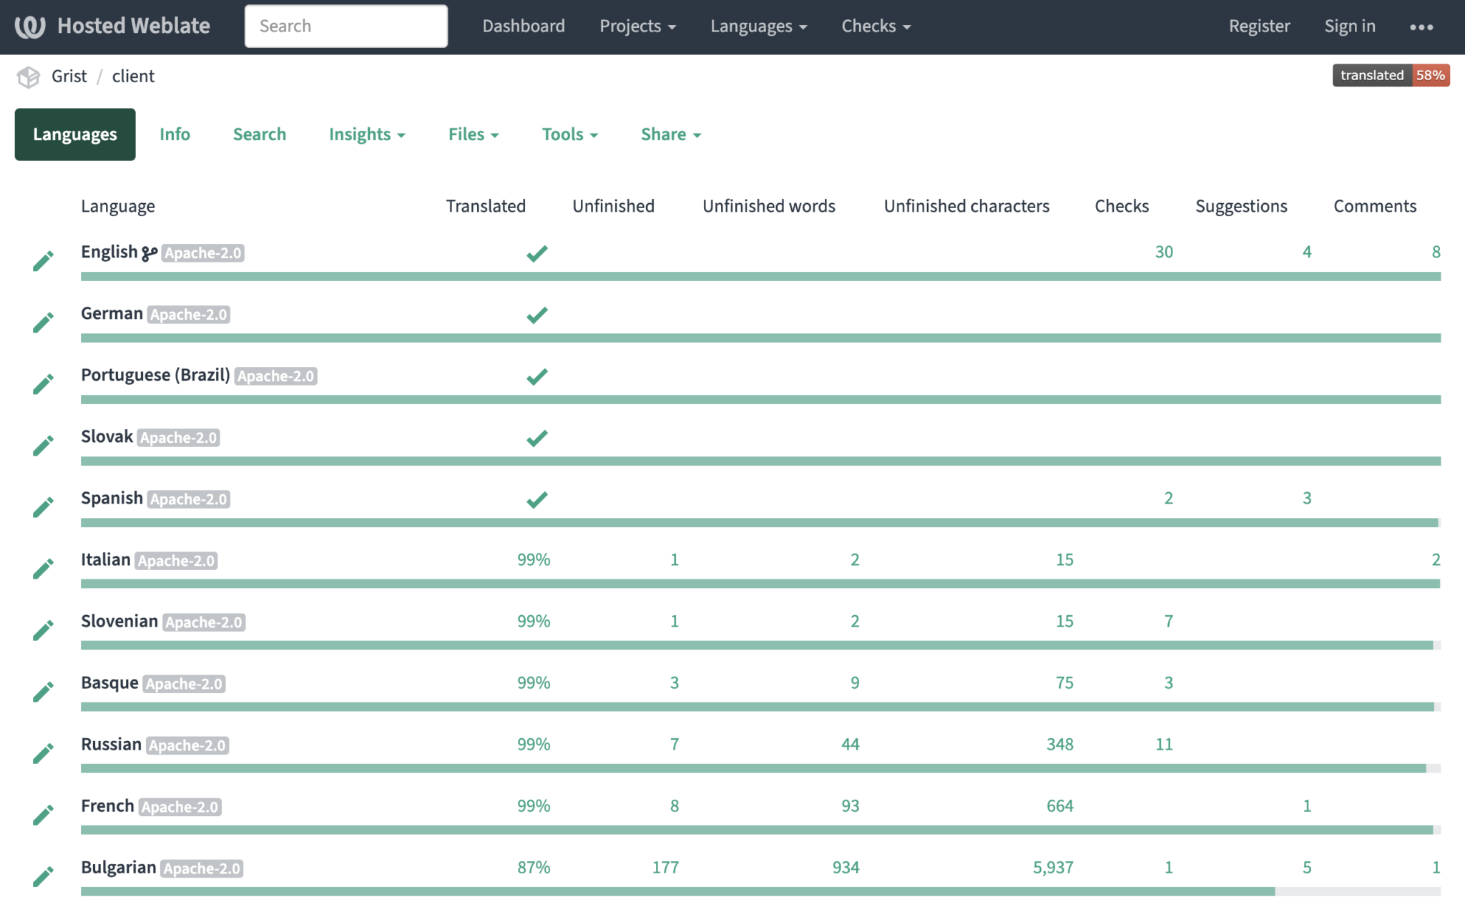The height and width of the screenshot is (912, 1465).
Task: Click the Hosted Weblate logo icon
Action: pos(30,26)
